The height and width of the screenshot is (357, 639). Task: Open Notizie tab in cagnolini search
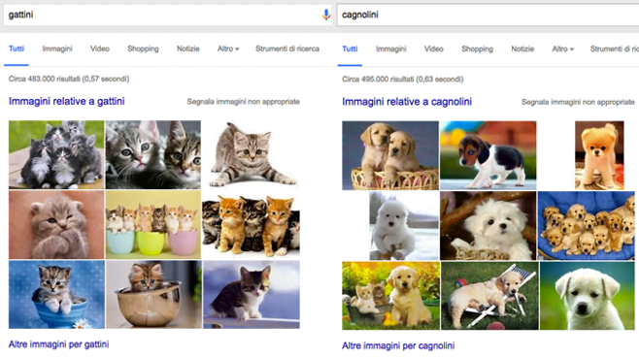[522, 49]
